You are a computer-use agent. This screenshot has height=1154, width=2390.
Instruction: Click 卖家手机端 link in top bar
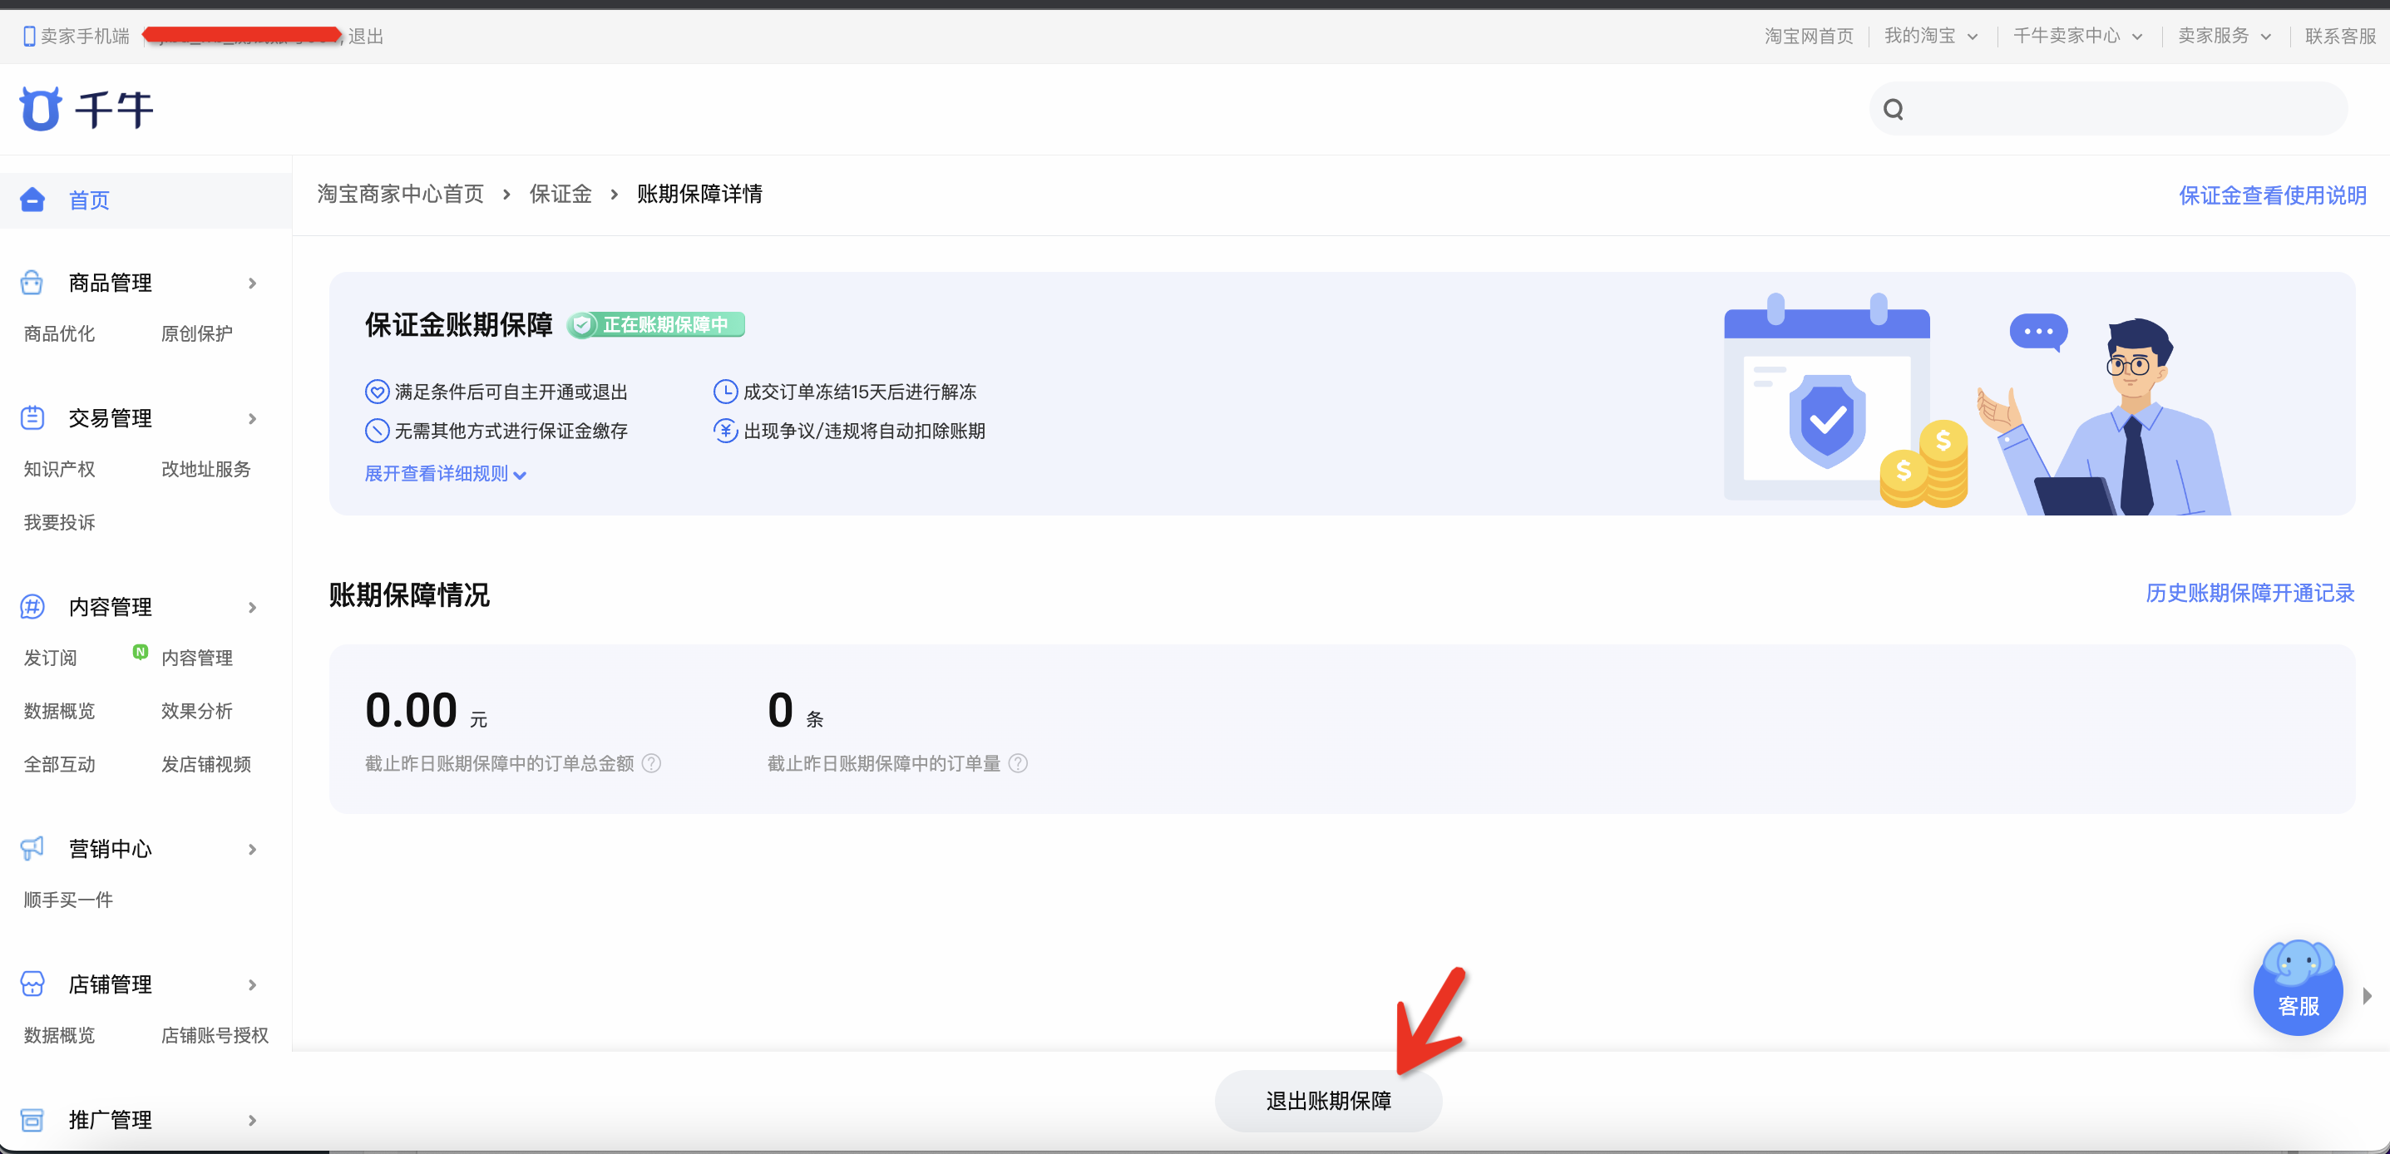pyautogui.click(x=77, y=37)
